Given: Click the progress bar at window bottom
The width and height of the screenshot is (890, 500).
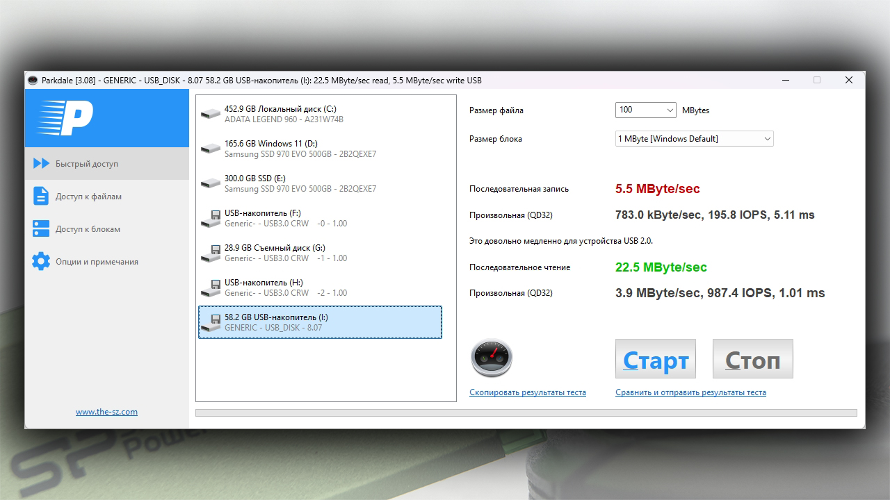Looking at the screenshot, I should [x=526, y=413].
